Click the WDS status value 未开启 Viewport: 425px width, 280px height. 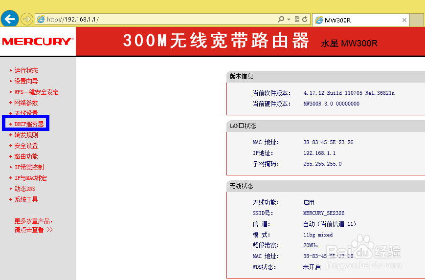tap(312, 267)
